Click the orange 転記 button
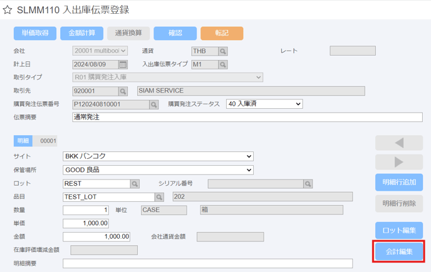 point(222,33)
